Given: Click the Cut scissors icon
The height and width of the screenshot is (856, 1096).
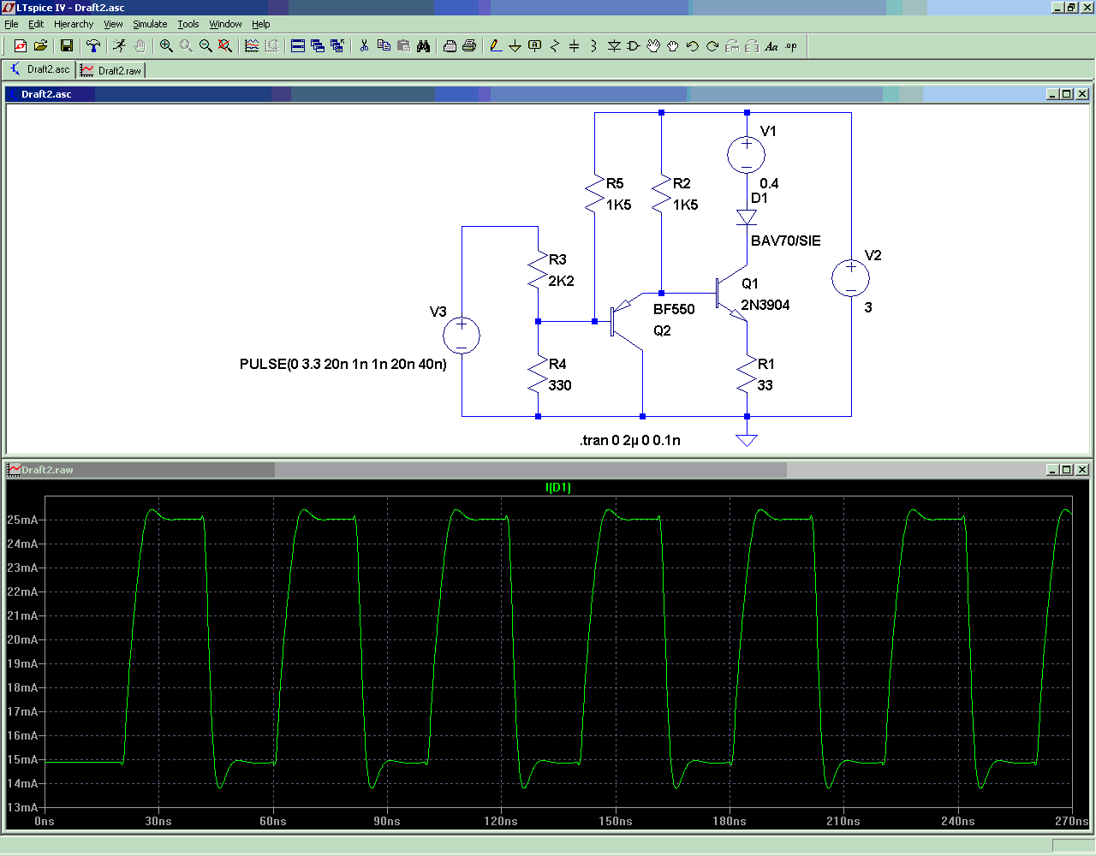Looking at the screenshot, I should (364, 46).
